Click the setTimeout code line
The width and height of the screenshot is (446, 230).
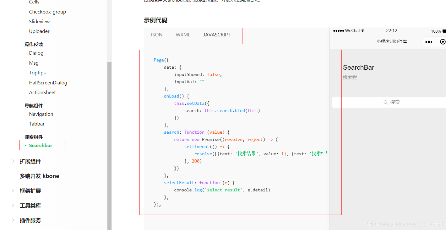(x=207, y=147)
